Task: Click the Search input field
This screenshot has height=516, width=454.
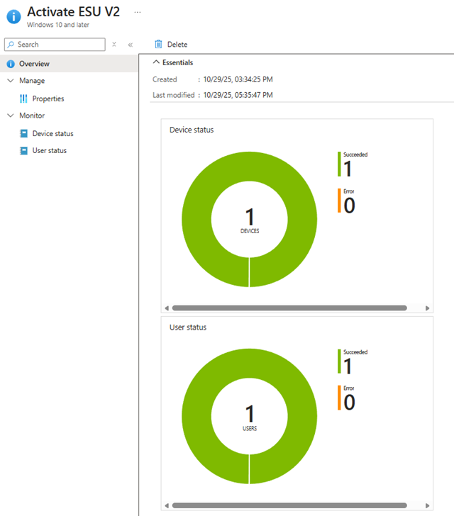Action: pyautogui.click(x=55, y=45)
